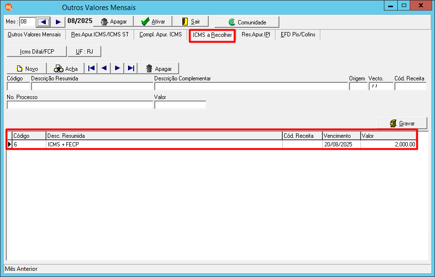Viewport: 435px width, 277px height.
Task: Open the EFD Pis/Cofins tab
Action: 298,34
